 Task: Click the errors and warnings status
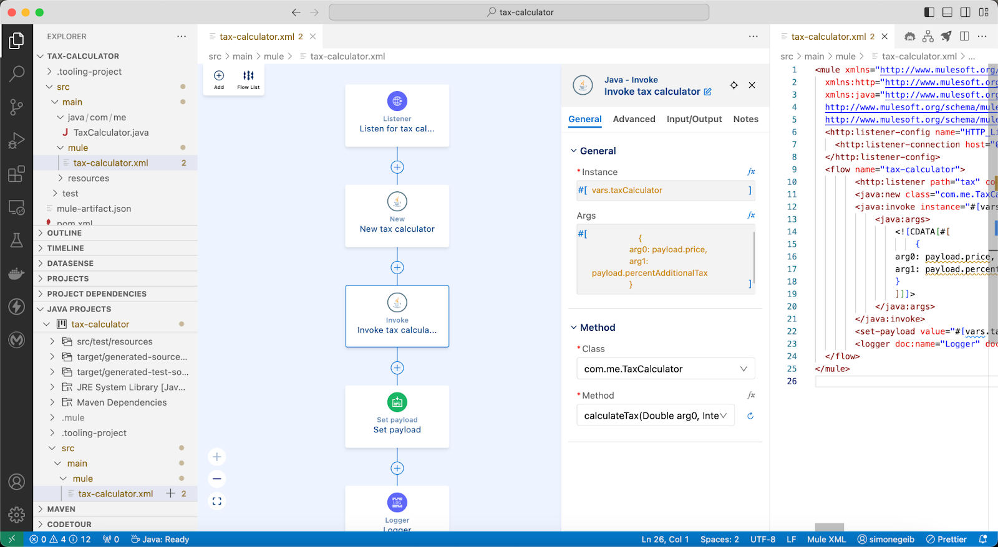pos(61,540)
